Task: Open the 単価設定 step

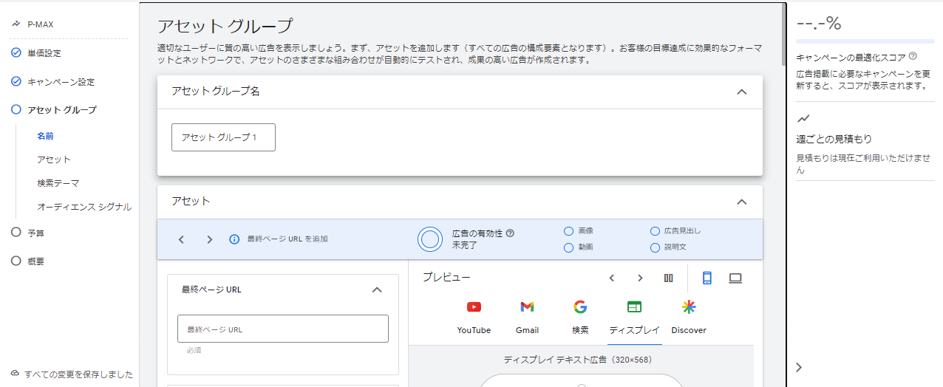Action: tap(44, 53)
